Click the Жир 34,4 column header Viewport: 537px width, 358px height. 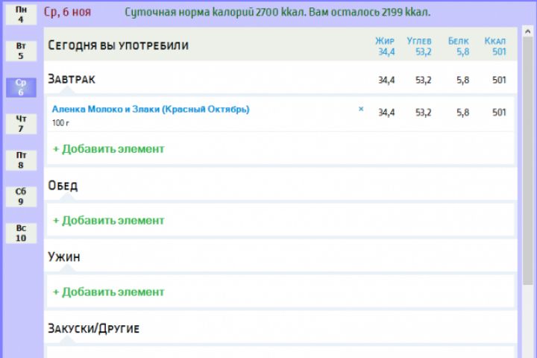click(x=386, y=46)
